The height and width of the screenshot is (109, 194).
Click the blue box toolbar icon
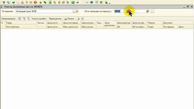[x=92, y=2]
